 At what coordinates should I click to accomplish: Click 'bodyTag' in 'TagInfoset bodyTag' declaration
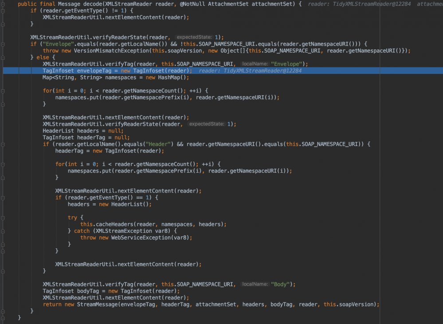coord(88,291)
